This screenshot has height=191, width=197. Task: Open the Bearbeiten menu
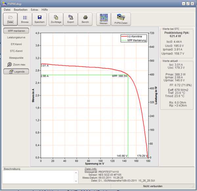21,10
